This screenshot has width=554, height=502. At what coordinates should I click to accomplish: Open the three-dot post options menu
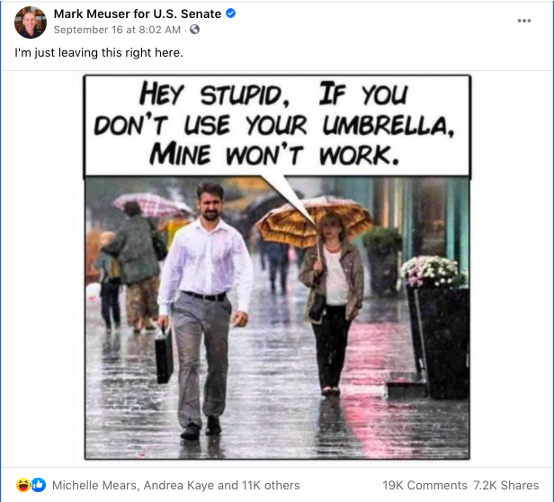[524, 21]
